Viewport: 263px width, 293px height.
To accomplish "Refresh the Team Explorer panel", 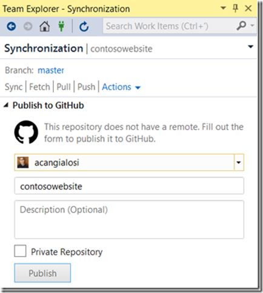I will point(84,27).
